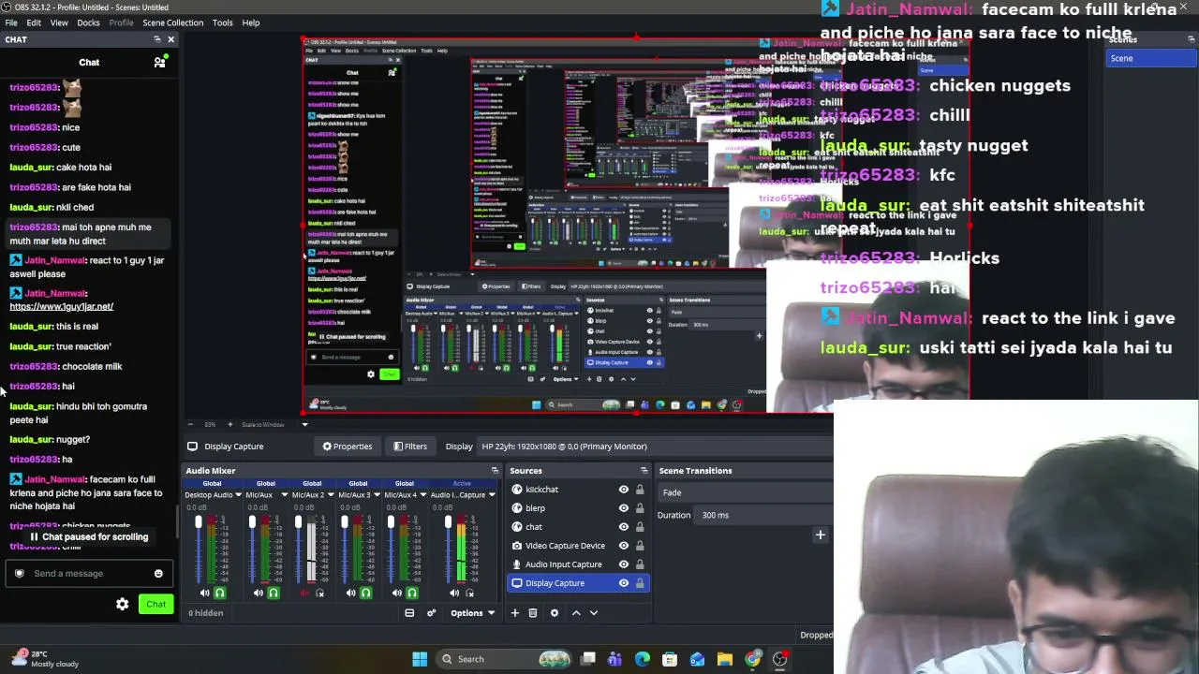This screenshot has width=1199, height=674.
Task: Hide the kiickchat source
Action: point(624,490)
